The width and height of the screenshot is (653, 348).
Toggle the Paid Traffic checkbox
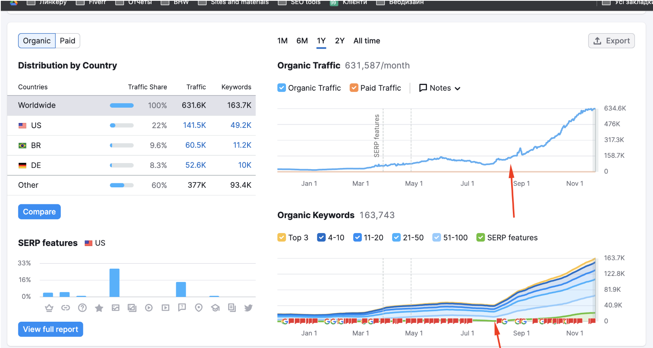354,88
